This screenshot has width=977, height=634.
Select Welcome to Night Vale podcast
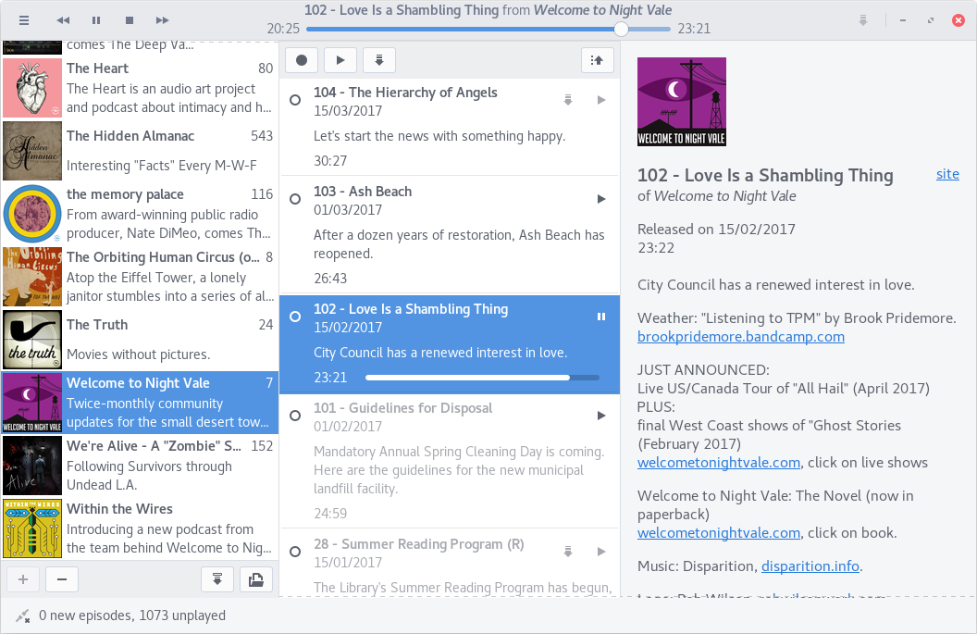[x=140, y=403]
